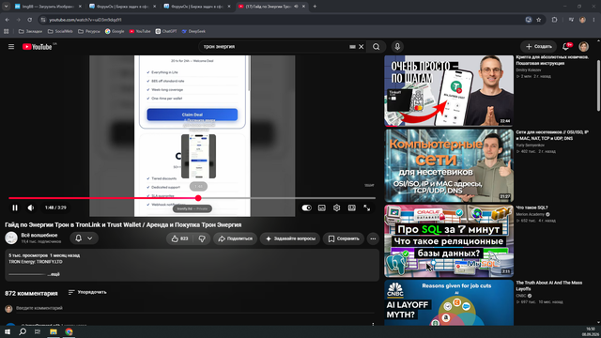Image resolution: width=601 pixels, height=338 pixels.
Task: Pause the video with the pause button
Action: coord(15,207)
